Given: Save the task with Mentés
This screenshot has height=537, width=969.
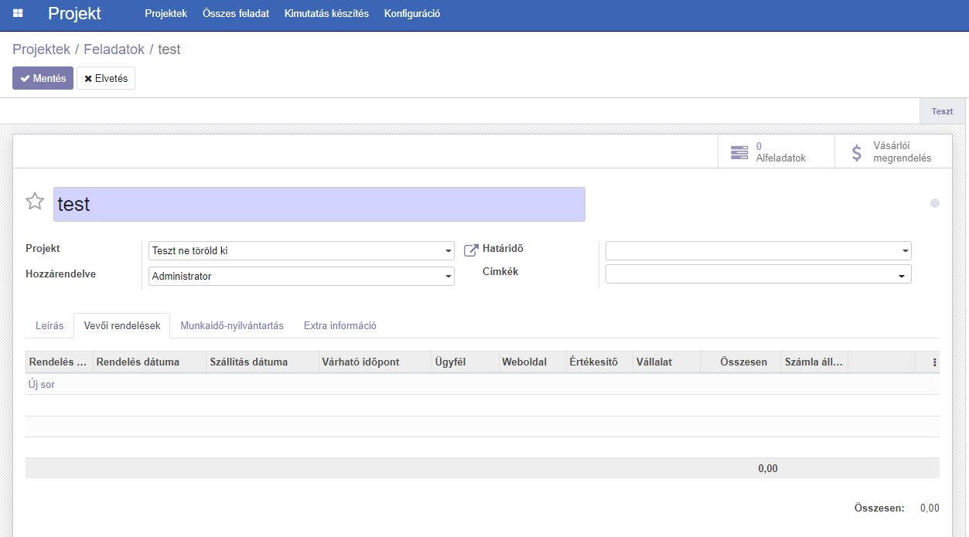Looking at the screenshot, I should pos(43,78).
